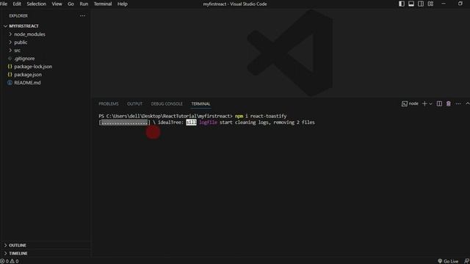Click the node terminal indicator

410,103
